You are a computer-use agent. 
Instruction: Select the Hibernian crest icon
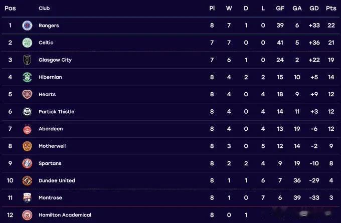(27, 77)
